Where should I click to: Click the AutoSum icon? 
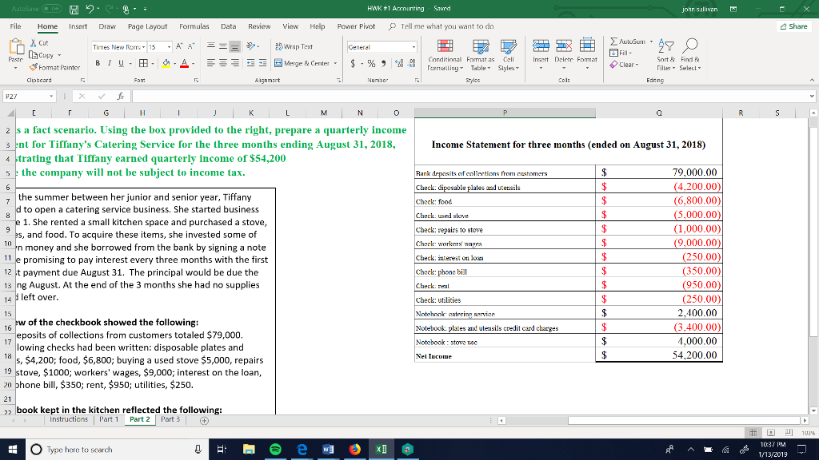[614, 42]
